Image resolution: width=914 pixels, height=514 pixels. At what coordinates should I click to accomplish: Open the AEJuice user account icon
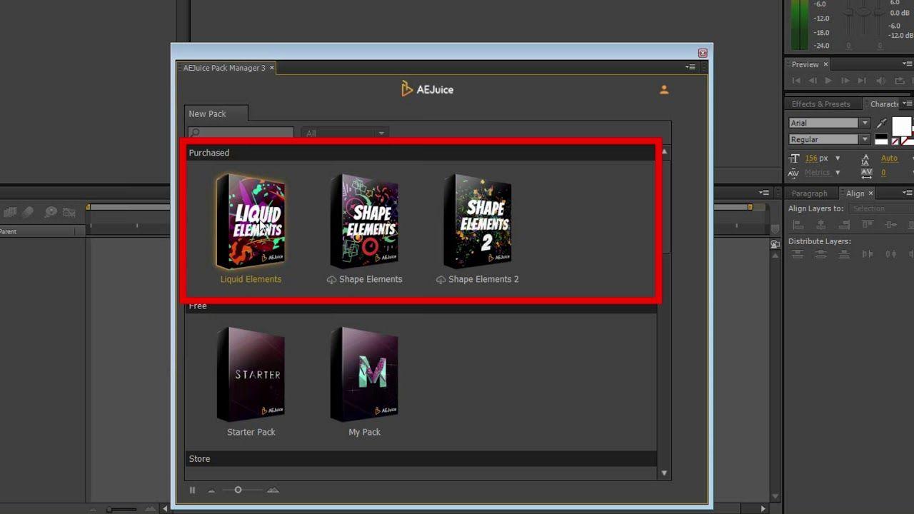click(664, 90)
